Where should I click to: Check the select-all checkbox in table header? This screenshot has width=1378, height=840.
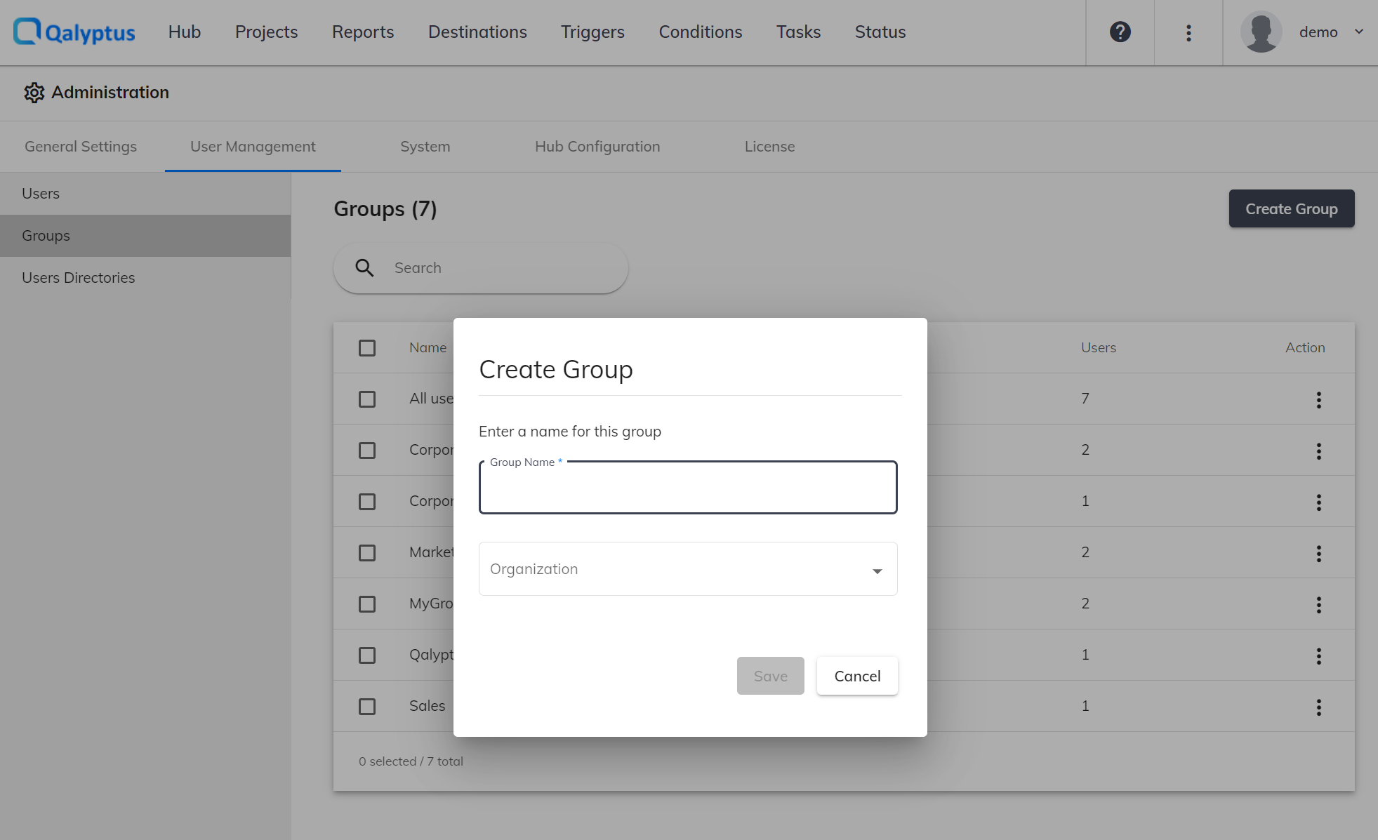coord(367,347)
